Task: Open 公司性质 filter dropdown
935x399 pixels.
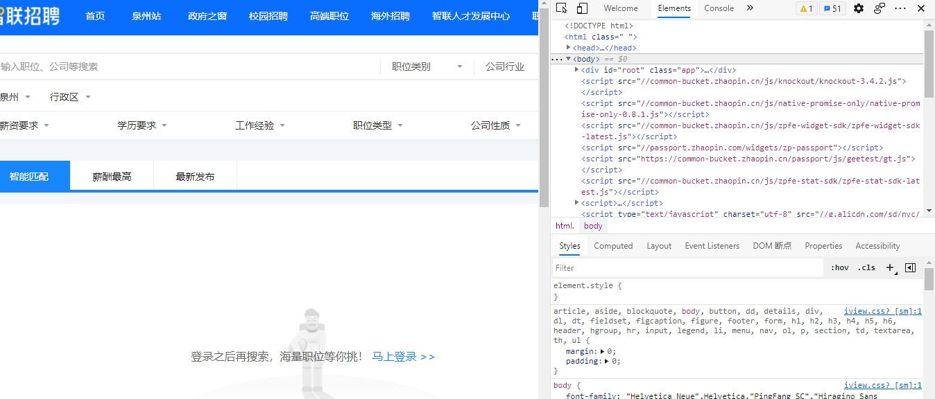Action: [496, 125]
